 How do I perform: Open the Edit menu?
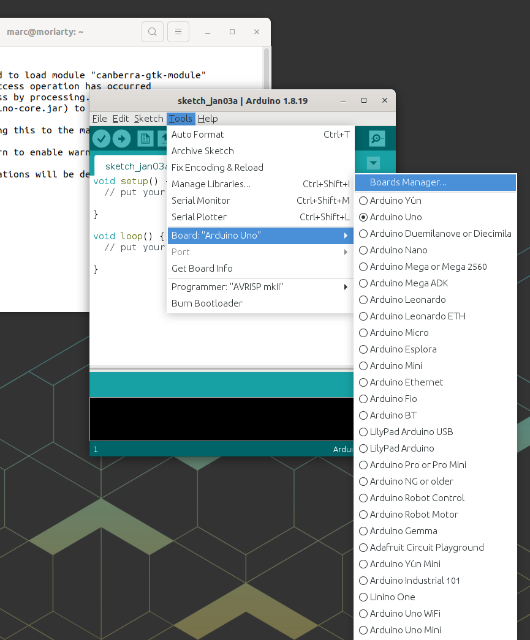121,119
